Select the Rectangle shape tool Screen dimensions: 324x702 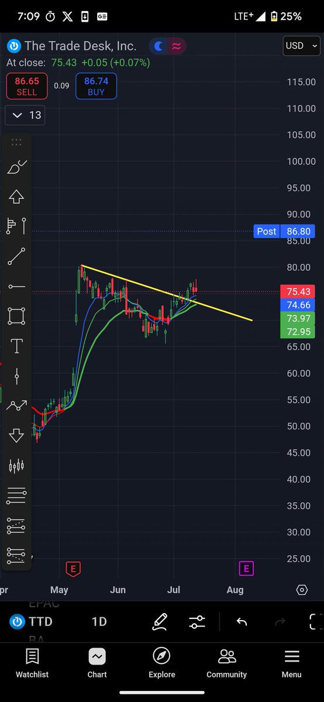point(16,316)
